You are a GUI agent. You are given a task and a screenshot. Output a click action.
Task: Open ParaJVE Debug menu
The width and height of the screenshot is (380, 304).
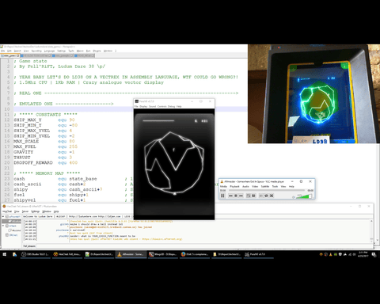coord(172,106)
